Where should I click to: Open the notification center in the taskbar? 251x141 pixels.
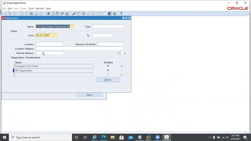click(245, 137)
